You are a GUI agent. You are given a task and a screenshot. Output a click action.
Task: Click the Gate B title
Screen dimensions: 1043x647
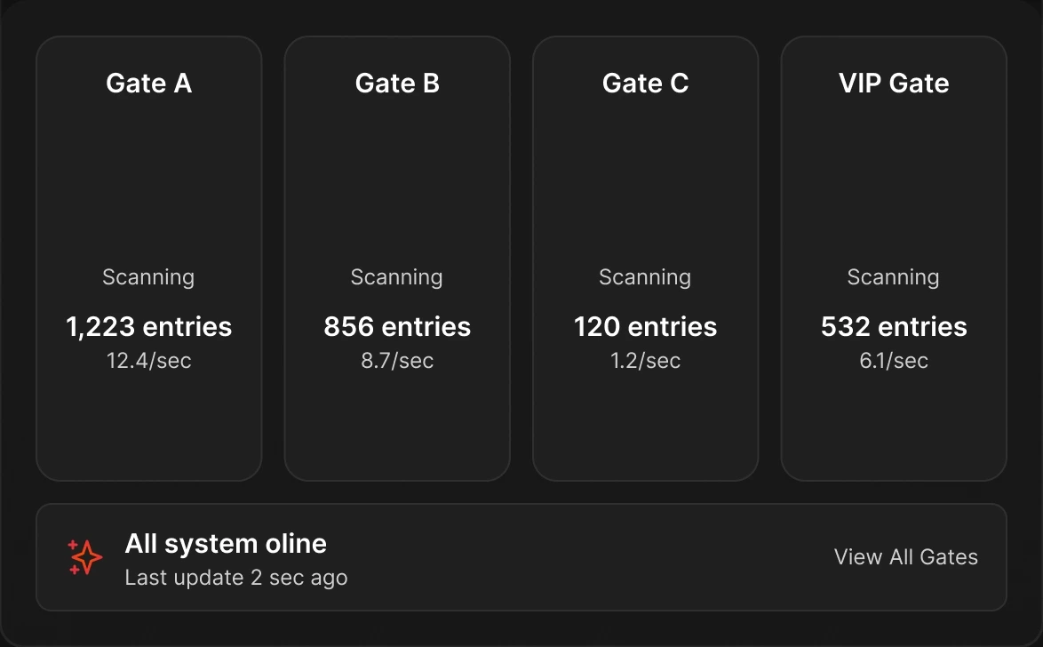397,84
